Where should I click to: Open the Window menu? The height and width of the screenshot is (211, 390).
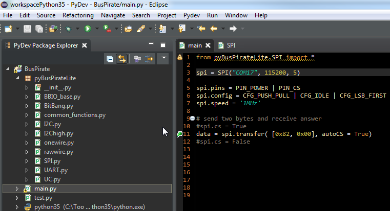pyautogui.click(x=236, y=15)
